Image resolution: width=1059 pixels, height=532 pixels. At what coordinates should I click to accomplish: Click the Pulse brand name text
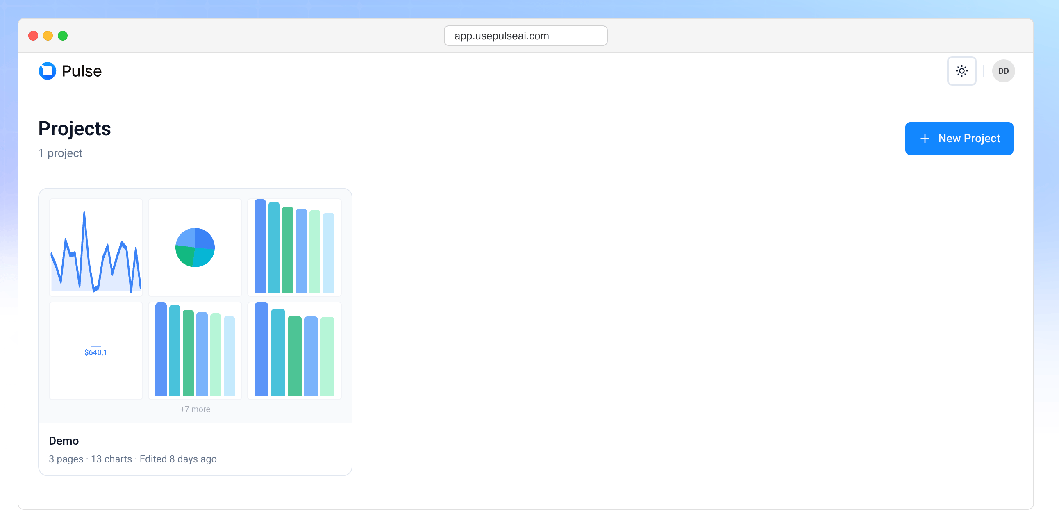(82, 71)
